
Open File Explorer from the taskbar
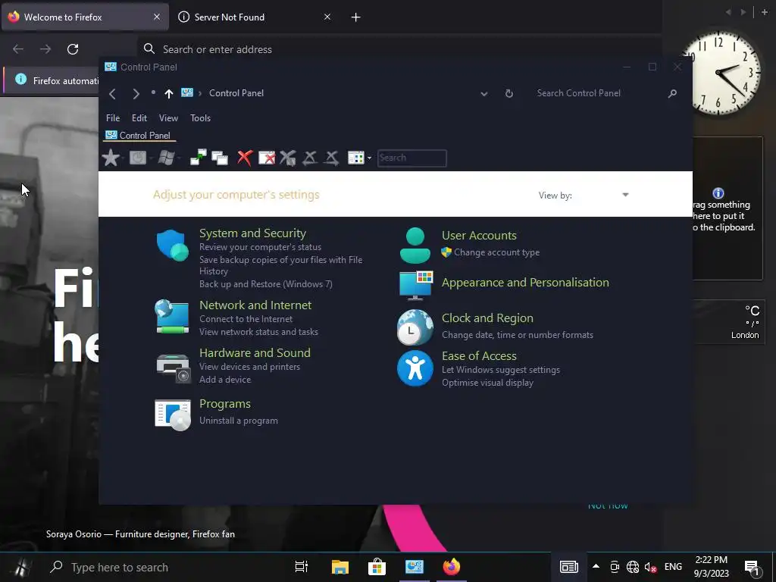[340, 567]
